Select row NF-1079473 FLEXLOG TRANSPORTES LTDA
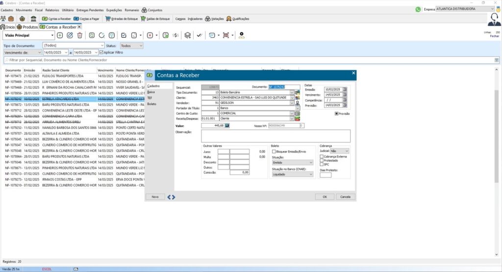This screenshot has width=502, height=272. 74,76
